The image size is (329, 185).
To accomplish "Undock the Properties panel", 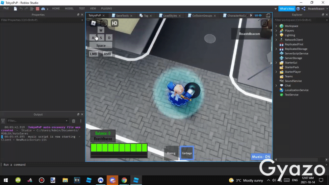I will click(x=78, y=15).
